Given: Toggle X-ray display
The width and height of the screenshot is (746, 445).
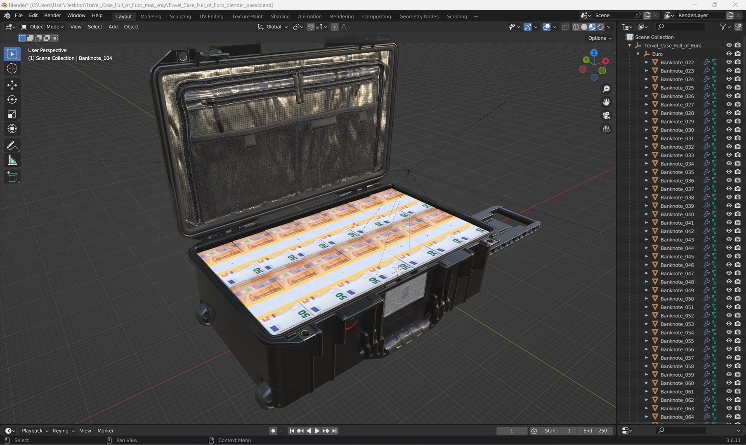Looking at the screenshot, I should pyautogui.click(x=565, y=27).
